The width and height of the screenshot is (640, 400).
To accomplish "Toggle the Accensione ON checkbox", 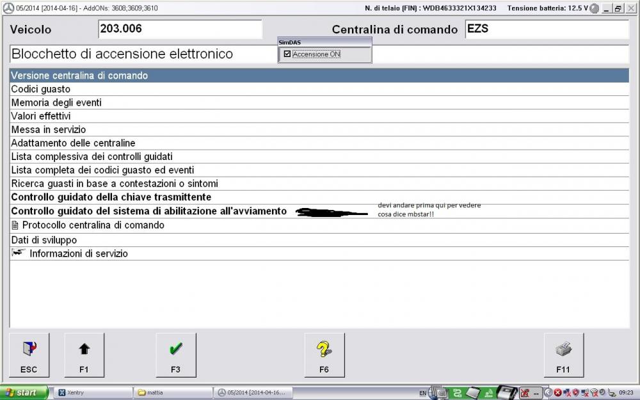I will pyautogui.click(x=287, y=54).
